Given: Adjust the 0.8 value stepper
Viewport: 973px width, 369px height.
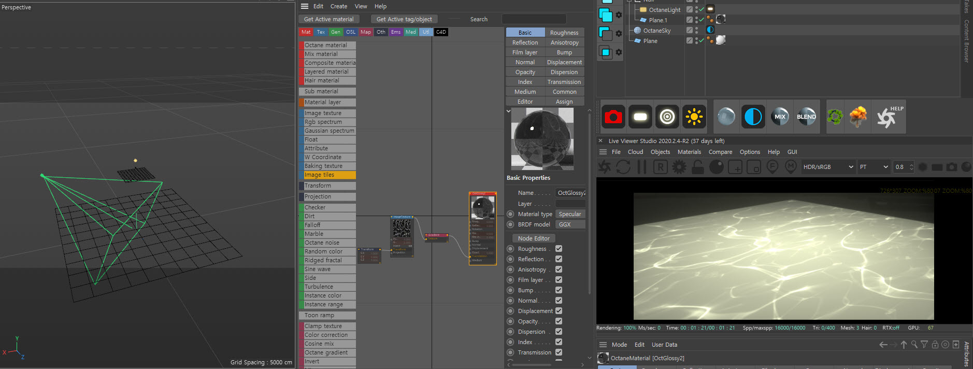Looking at the screenshot, I should (911, 167).
